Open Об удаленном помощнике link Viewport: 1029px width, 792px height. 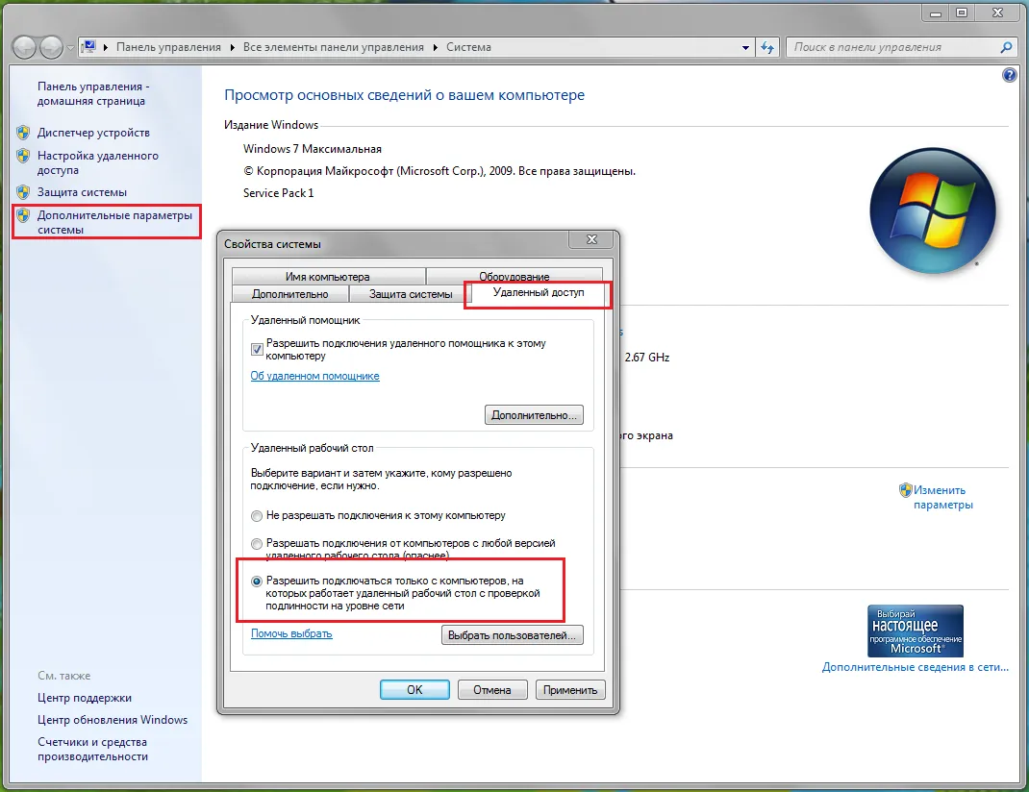[315, 376]
